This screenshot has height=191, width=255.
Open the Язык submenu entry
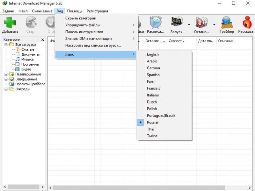[x=96, y=54]
